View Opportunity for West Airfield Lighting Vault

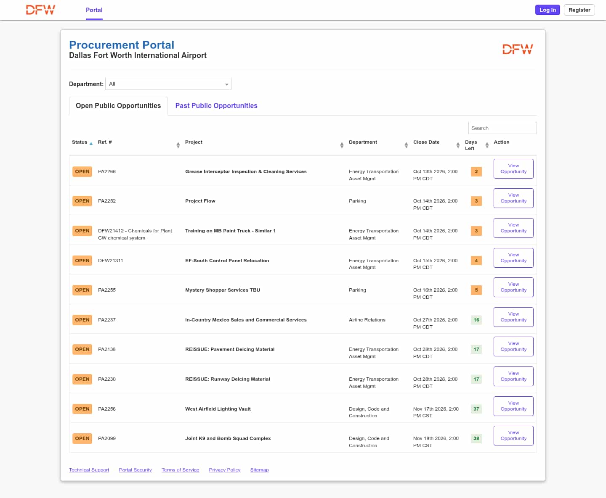(x=513, y=406)
